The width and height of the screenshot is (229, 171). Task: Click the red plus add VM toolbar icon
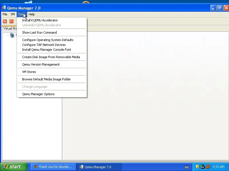(x=5, y=21)
